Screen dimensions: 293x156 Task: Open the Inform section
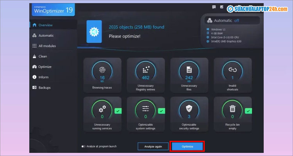53,77
